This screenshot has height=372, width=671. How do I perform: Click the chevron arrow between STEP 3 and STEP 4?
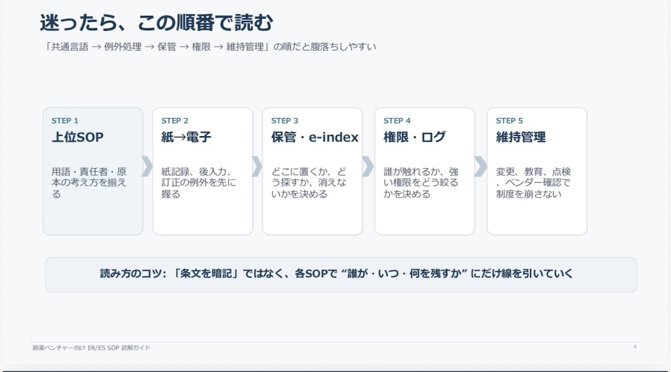click(x=368, y=166)
